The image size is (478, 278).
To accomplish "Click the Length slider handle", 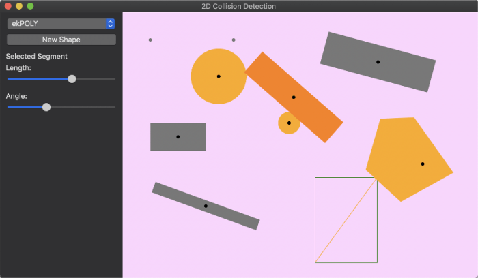I will [72, 79].
